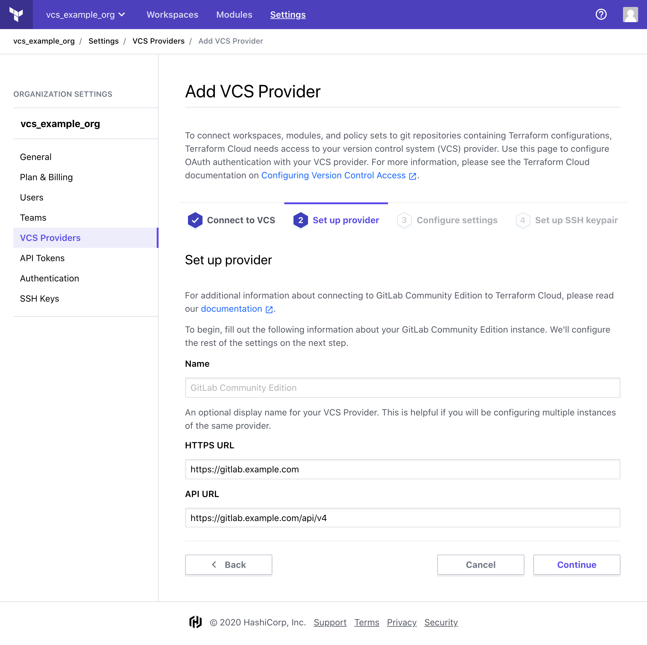Click the Connect to VCS checkmark icon

195,220
